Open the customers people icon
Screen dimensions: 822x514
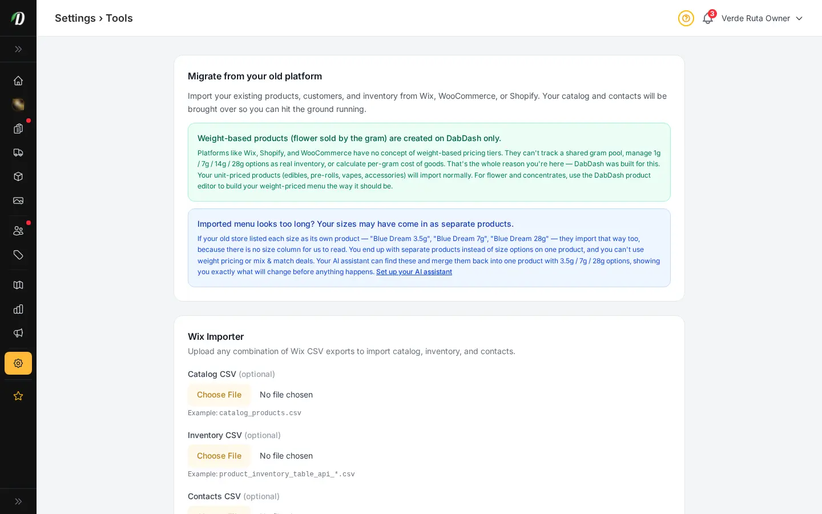point(18,231)
